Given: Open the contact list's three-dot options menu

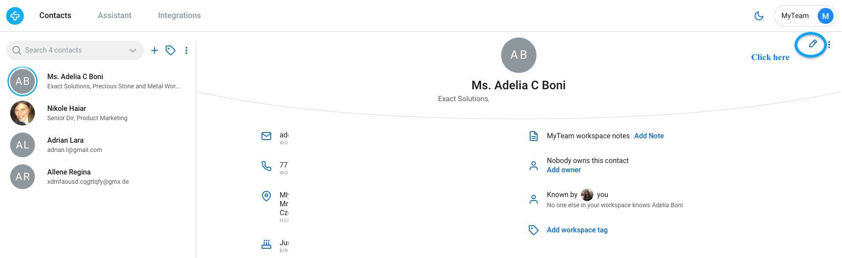Looking at the screenshot, I should tap(186, 50).
